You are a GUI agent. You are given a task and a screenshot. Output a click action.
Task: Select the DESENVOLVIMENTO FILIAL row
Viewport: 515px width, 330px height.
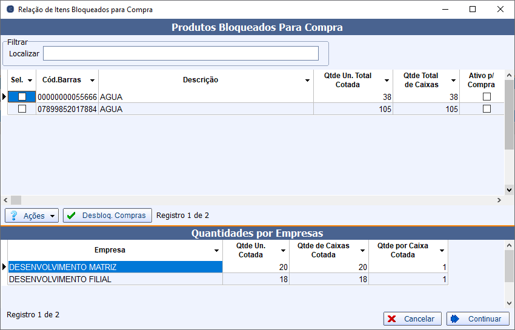tap(115, 279)
